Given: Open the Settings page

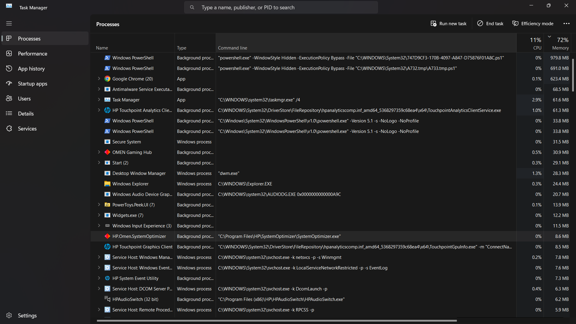Looking at the screenshot, I should 45,315.
